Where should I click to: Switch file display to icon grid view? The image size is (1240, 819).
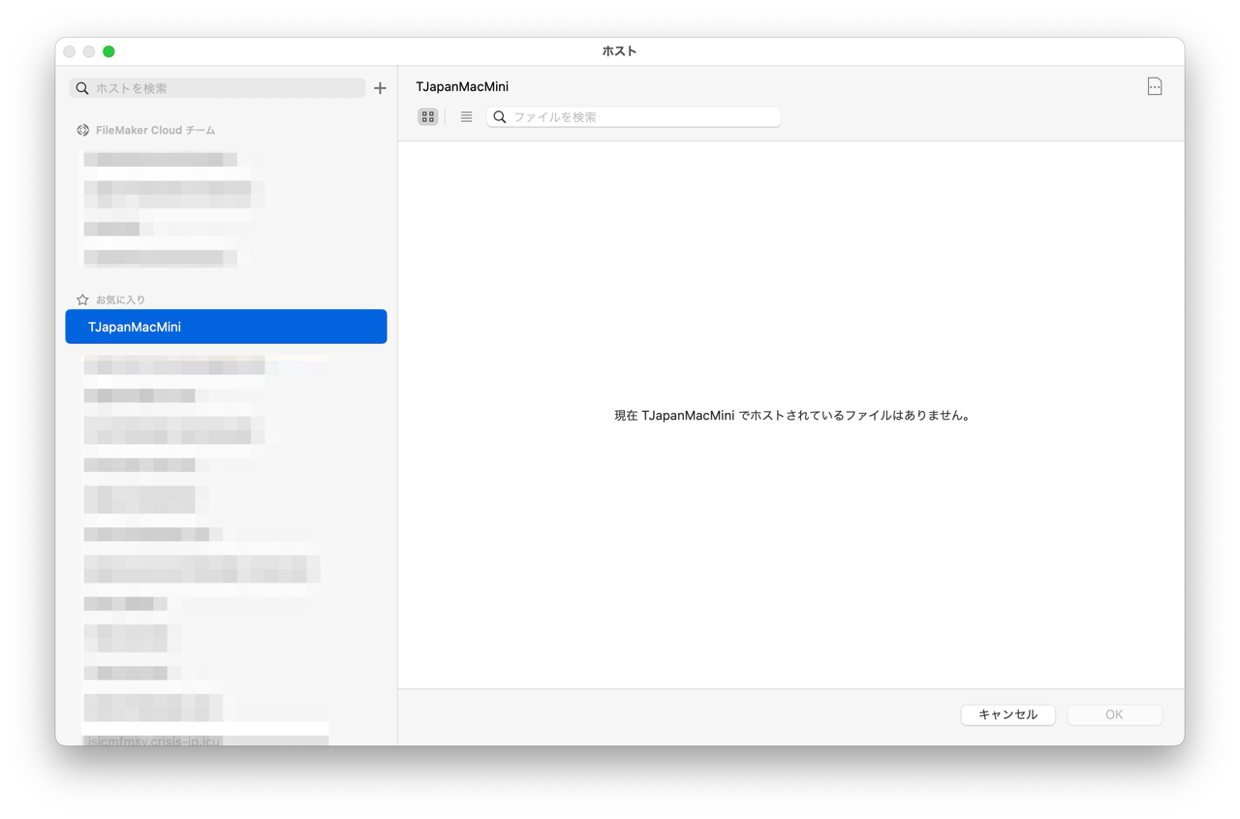427,116
